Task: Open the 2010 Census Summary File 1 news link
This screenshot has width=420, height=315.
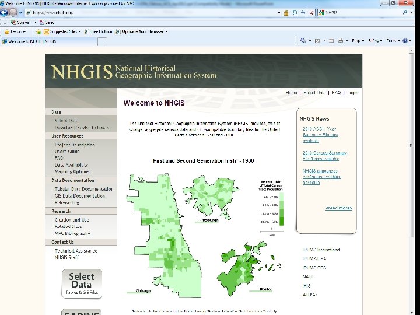Action: tap(325, 156)
